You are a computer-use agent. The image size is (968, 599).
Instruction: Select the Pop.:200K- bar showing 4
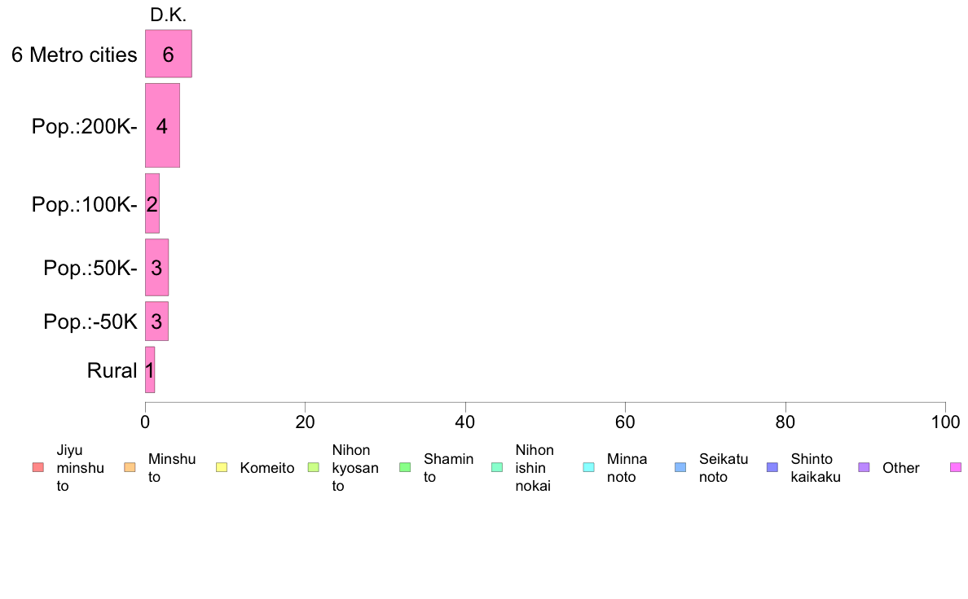click(162, 125)
